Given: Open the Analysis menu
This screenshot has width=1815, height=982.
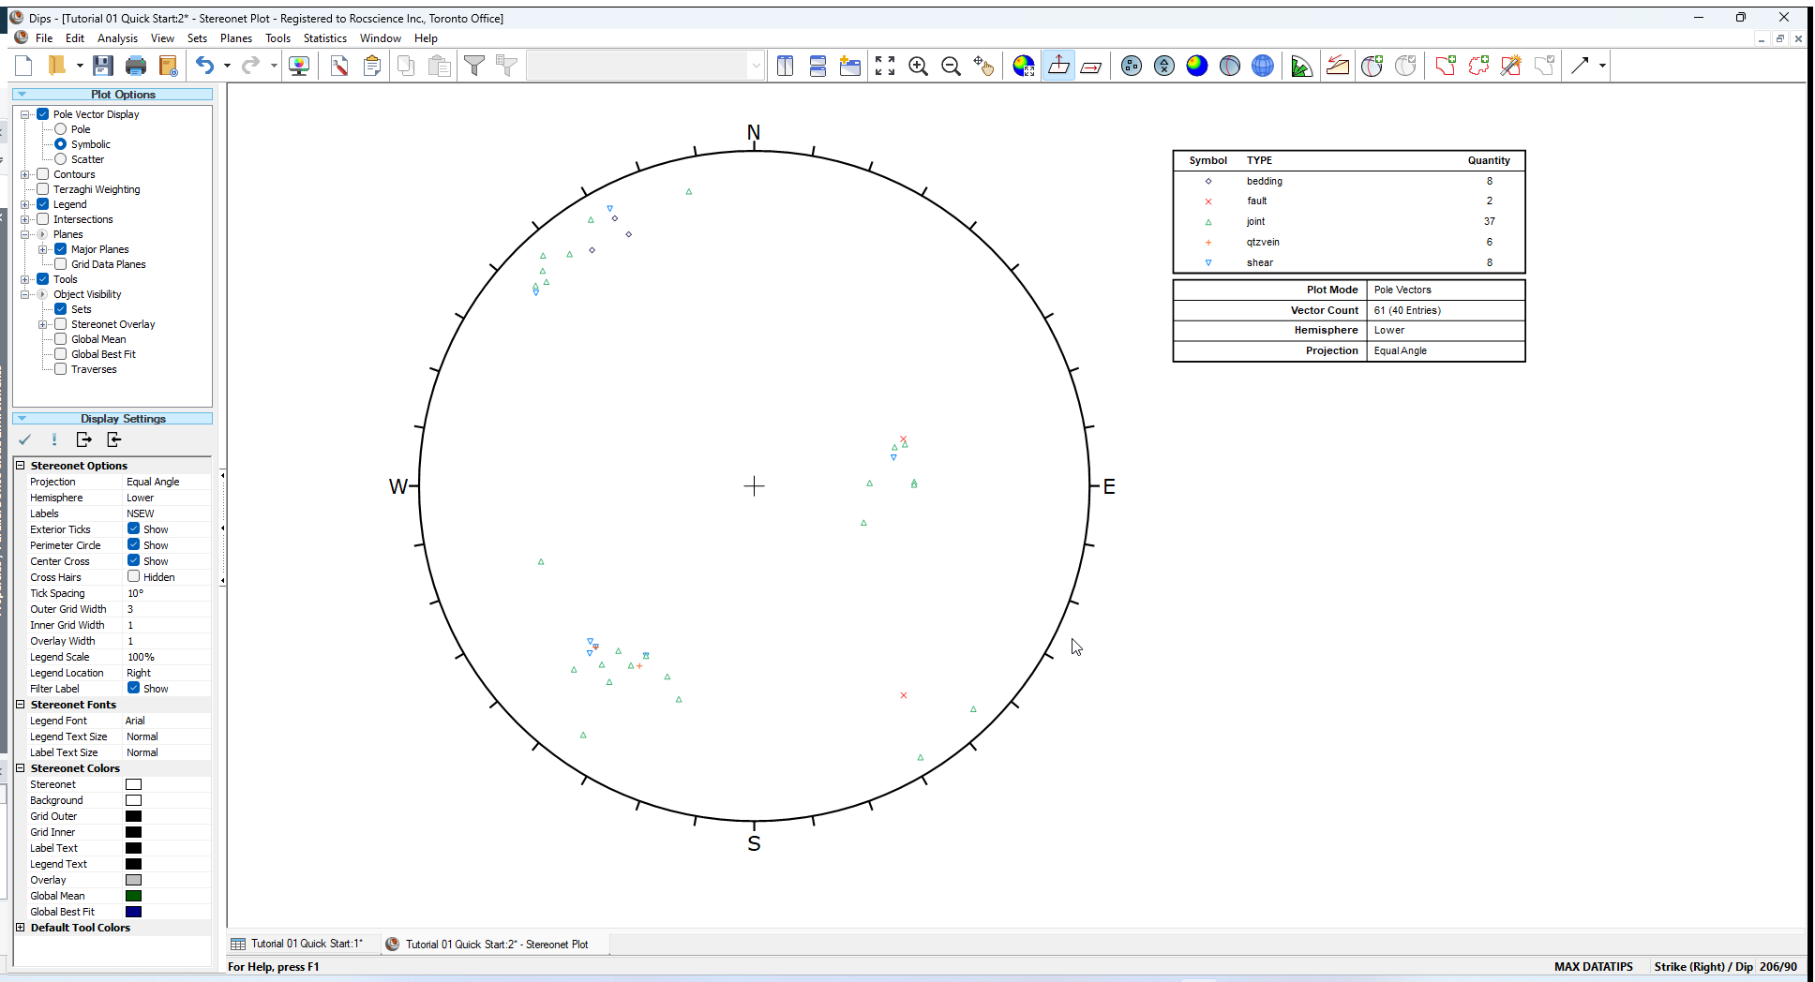Looking at the screenshot, I should [117, 37].
